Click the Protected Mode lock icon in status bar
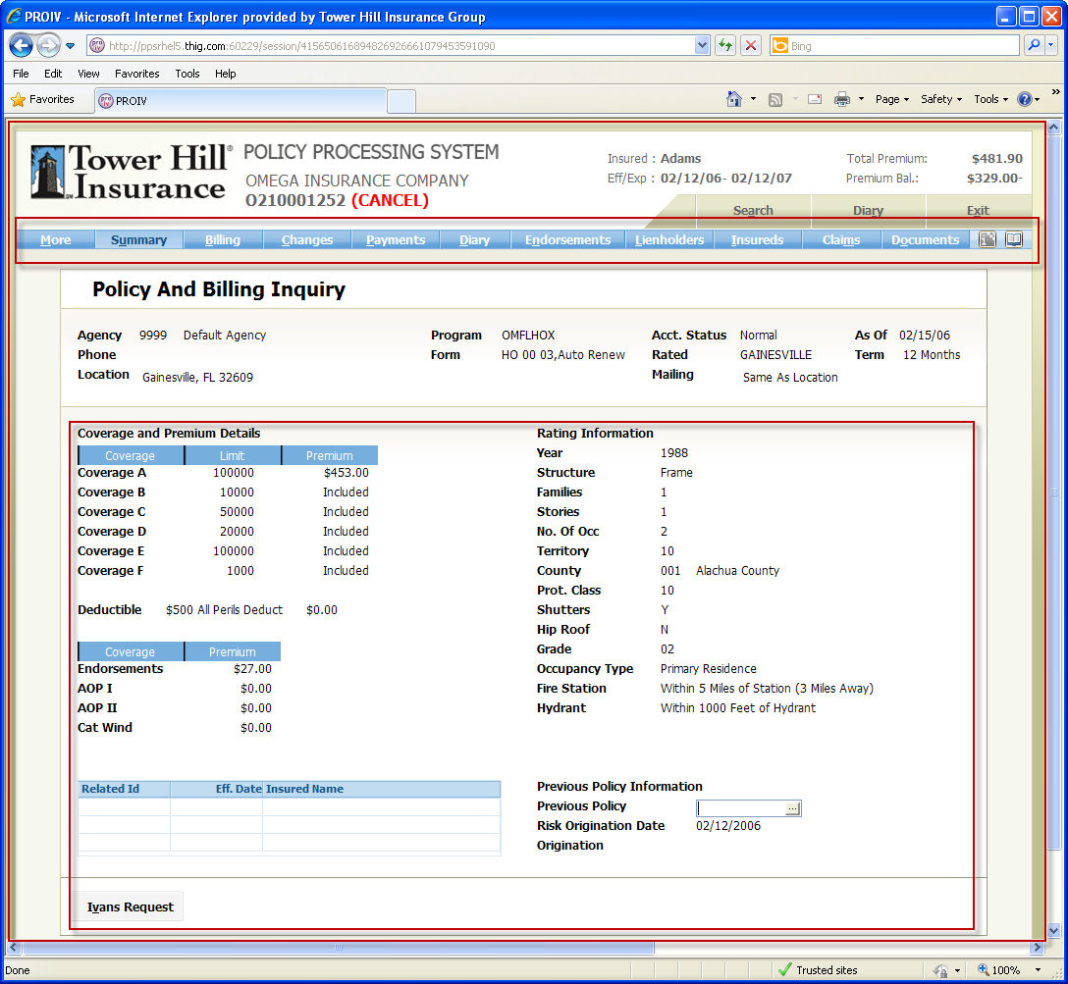Screen dimensions: 1068x984 pyautogui.click(x=940, y=970)
